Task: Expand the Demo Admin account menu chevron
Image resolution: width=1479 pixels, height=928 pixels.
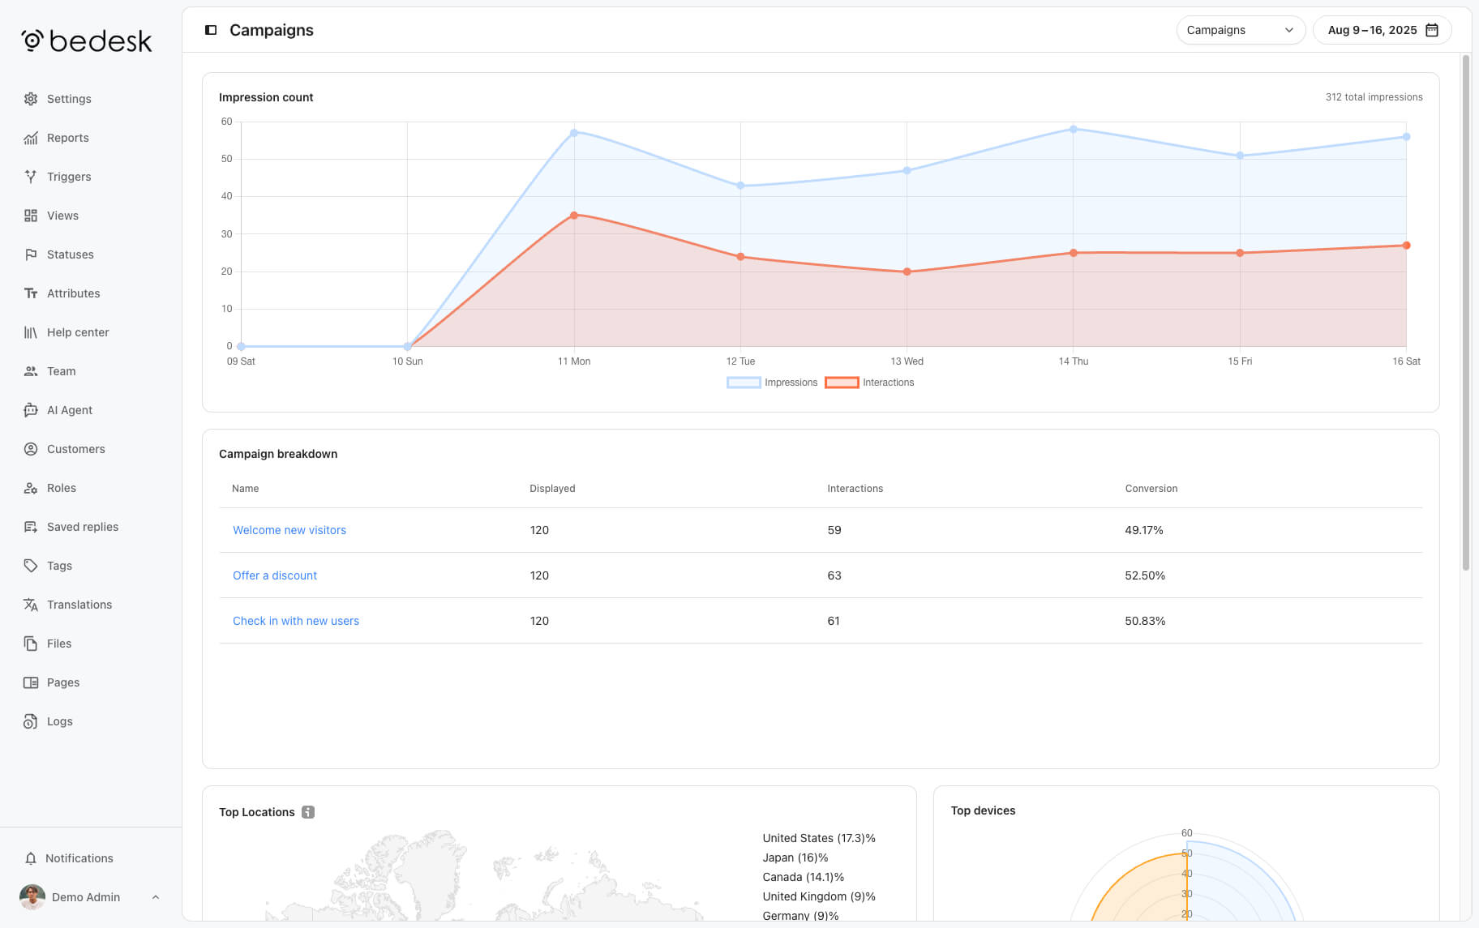Action: 156,897
